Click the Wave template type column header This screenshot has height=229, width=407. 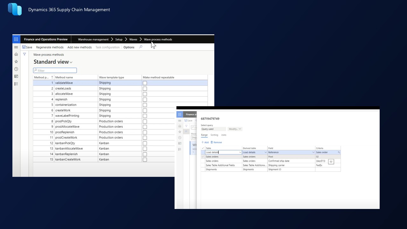[x=120, y=77]
